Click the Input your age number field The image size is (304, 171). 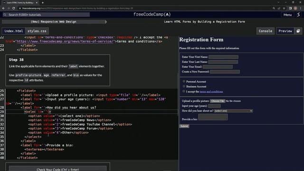click(214, 106)
